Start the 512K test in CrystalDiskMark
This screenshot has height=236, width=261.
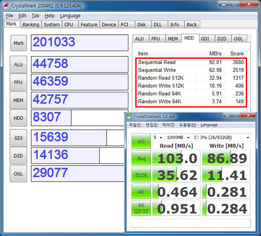[141, 175]
